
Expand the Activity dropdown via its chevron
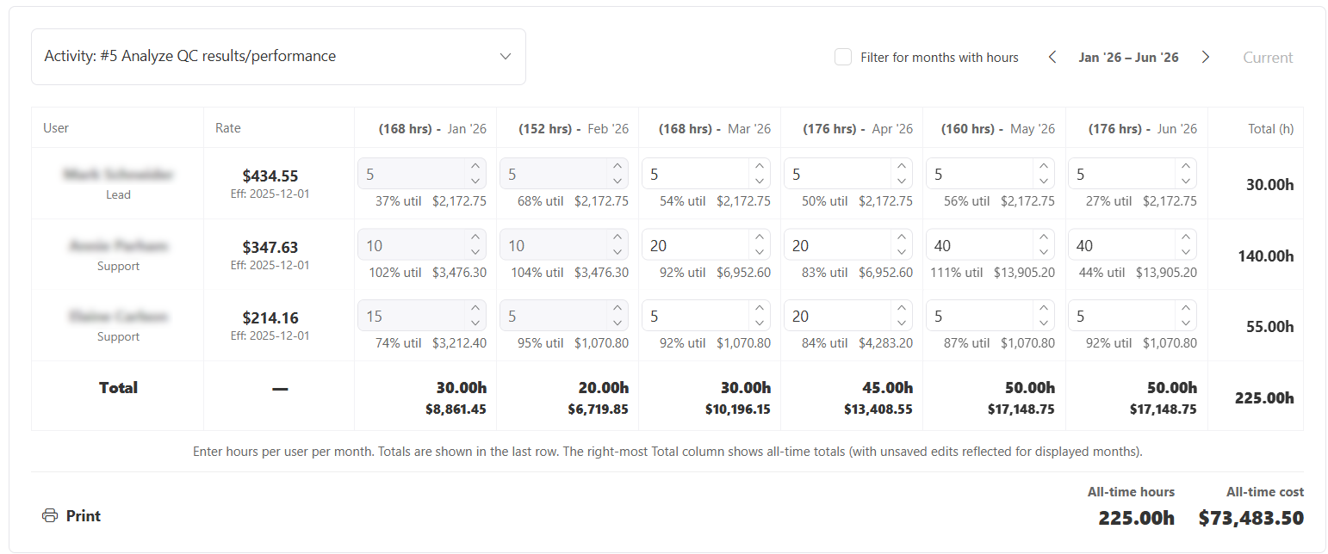[x=506, y=56]
